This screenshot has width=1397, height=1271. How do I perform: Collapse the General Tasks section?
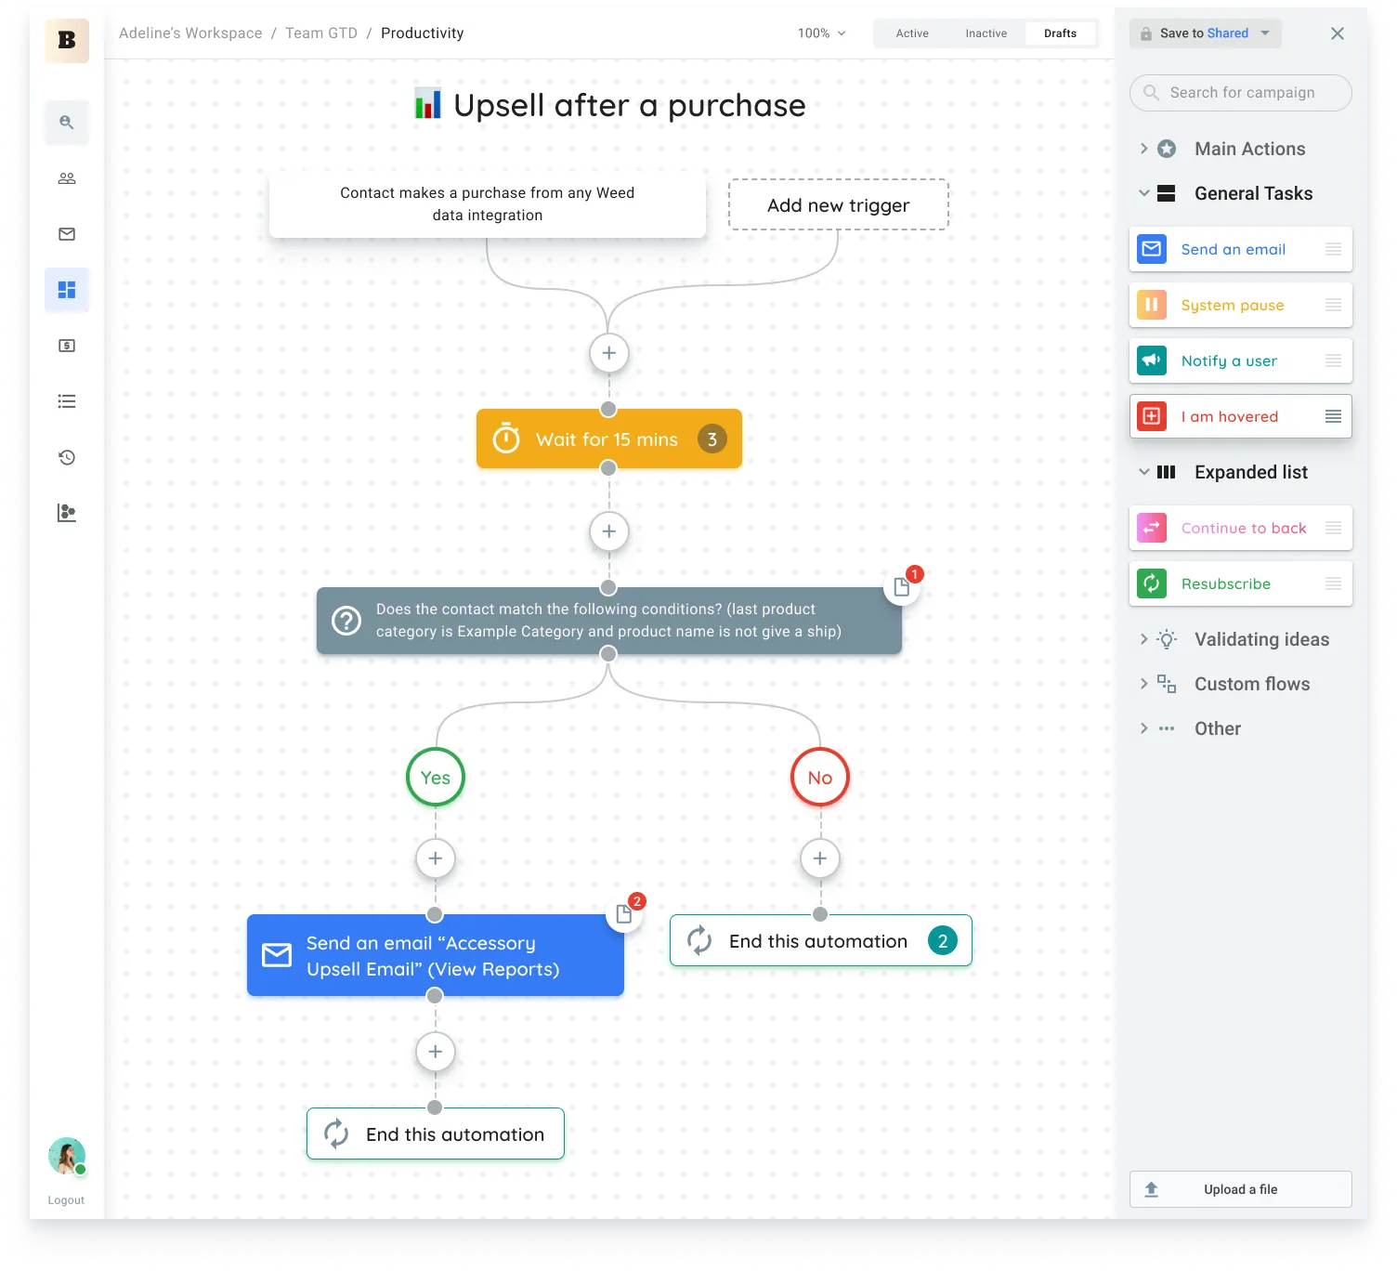pos(1144,193)
